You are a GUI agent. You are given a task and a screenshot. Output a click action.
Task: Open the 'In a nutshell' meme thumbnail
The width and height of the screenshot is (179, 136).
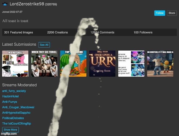[15, 63]
